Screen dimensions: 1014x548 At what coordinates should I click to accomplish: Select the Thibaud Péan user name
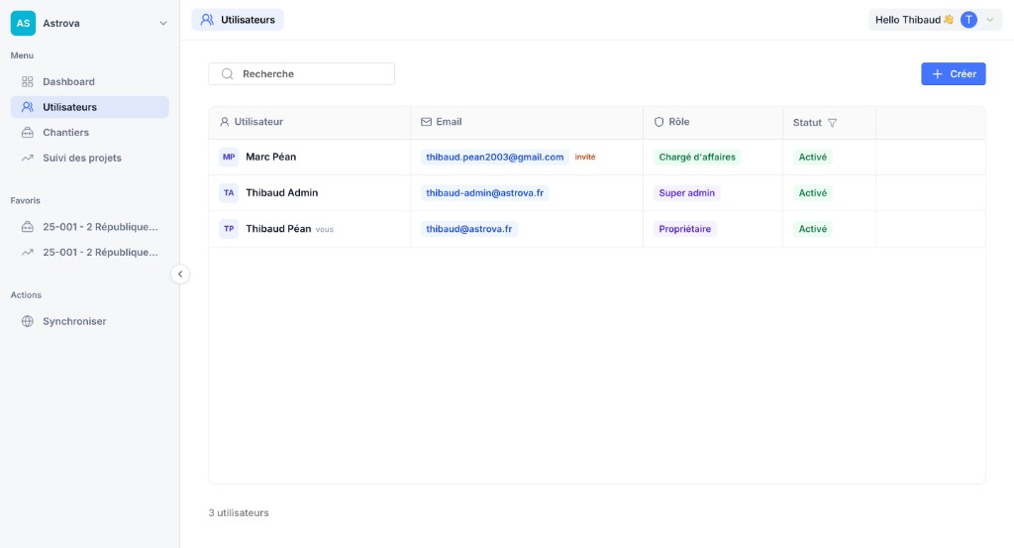tap(278, 228)
